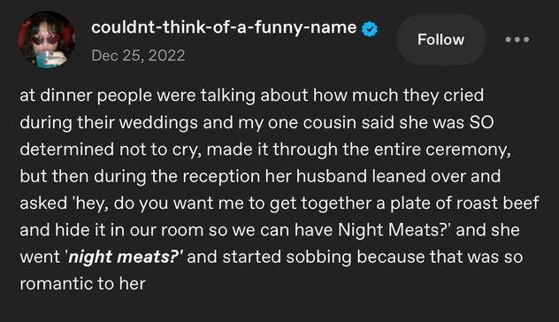Viewport: 559px width, 322px height.
Task: Open the three-dot more options menu
Action: [517, 40]
